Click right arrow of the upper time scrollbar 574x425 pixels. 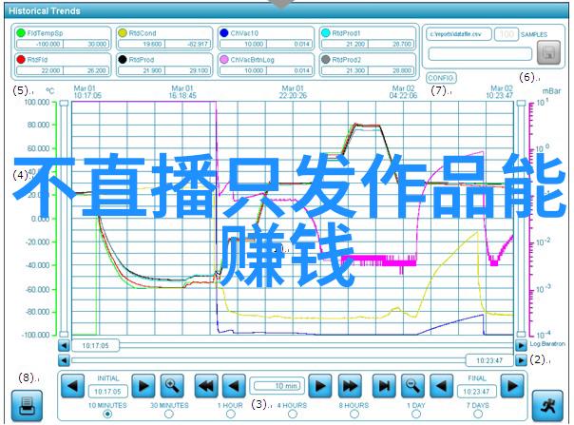click(521, 345)
